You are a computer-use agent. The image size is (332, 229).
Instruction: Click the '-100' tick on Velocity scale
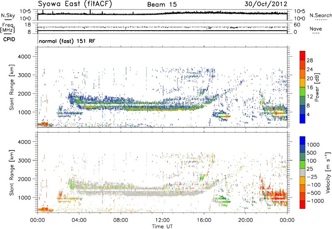(314, 185)
